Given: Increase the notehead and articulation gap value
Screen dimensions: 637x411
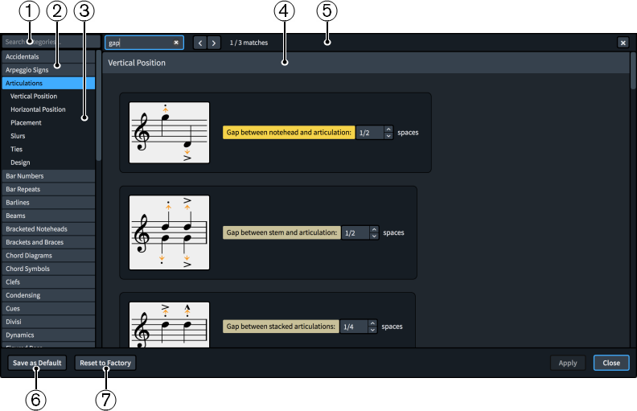Looking at the screenshot, I should 388,129.
